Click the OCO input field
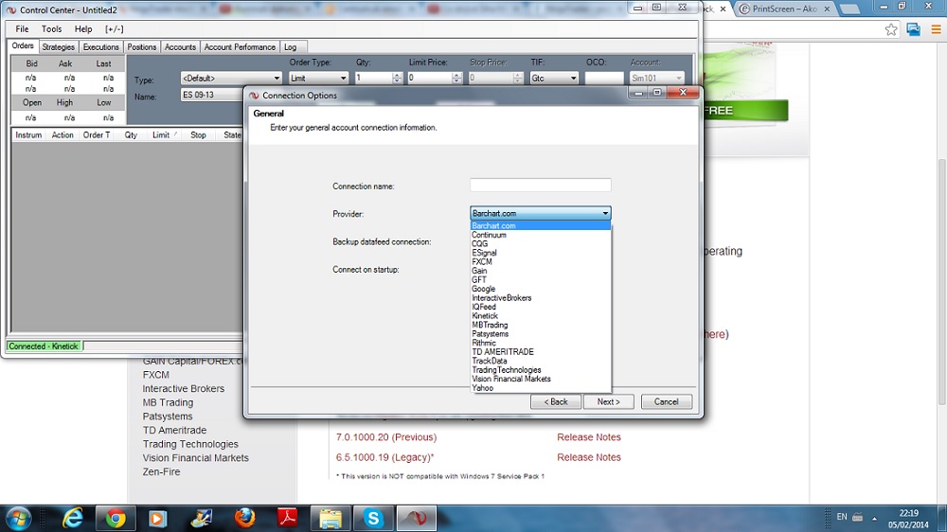Image resolution: width=947 pixels, height=532 pixels. [x=604, y=78]
